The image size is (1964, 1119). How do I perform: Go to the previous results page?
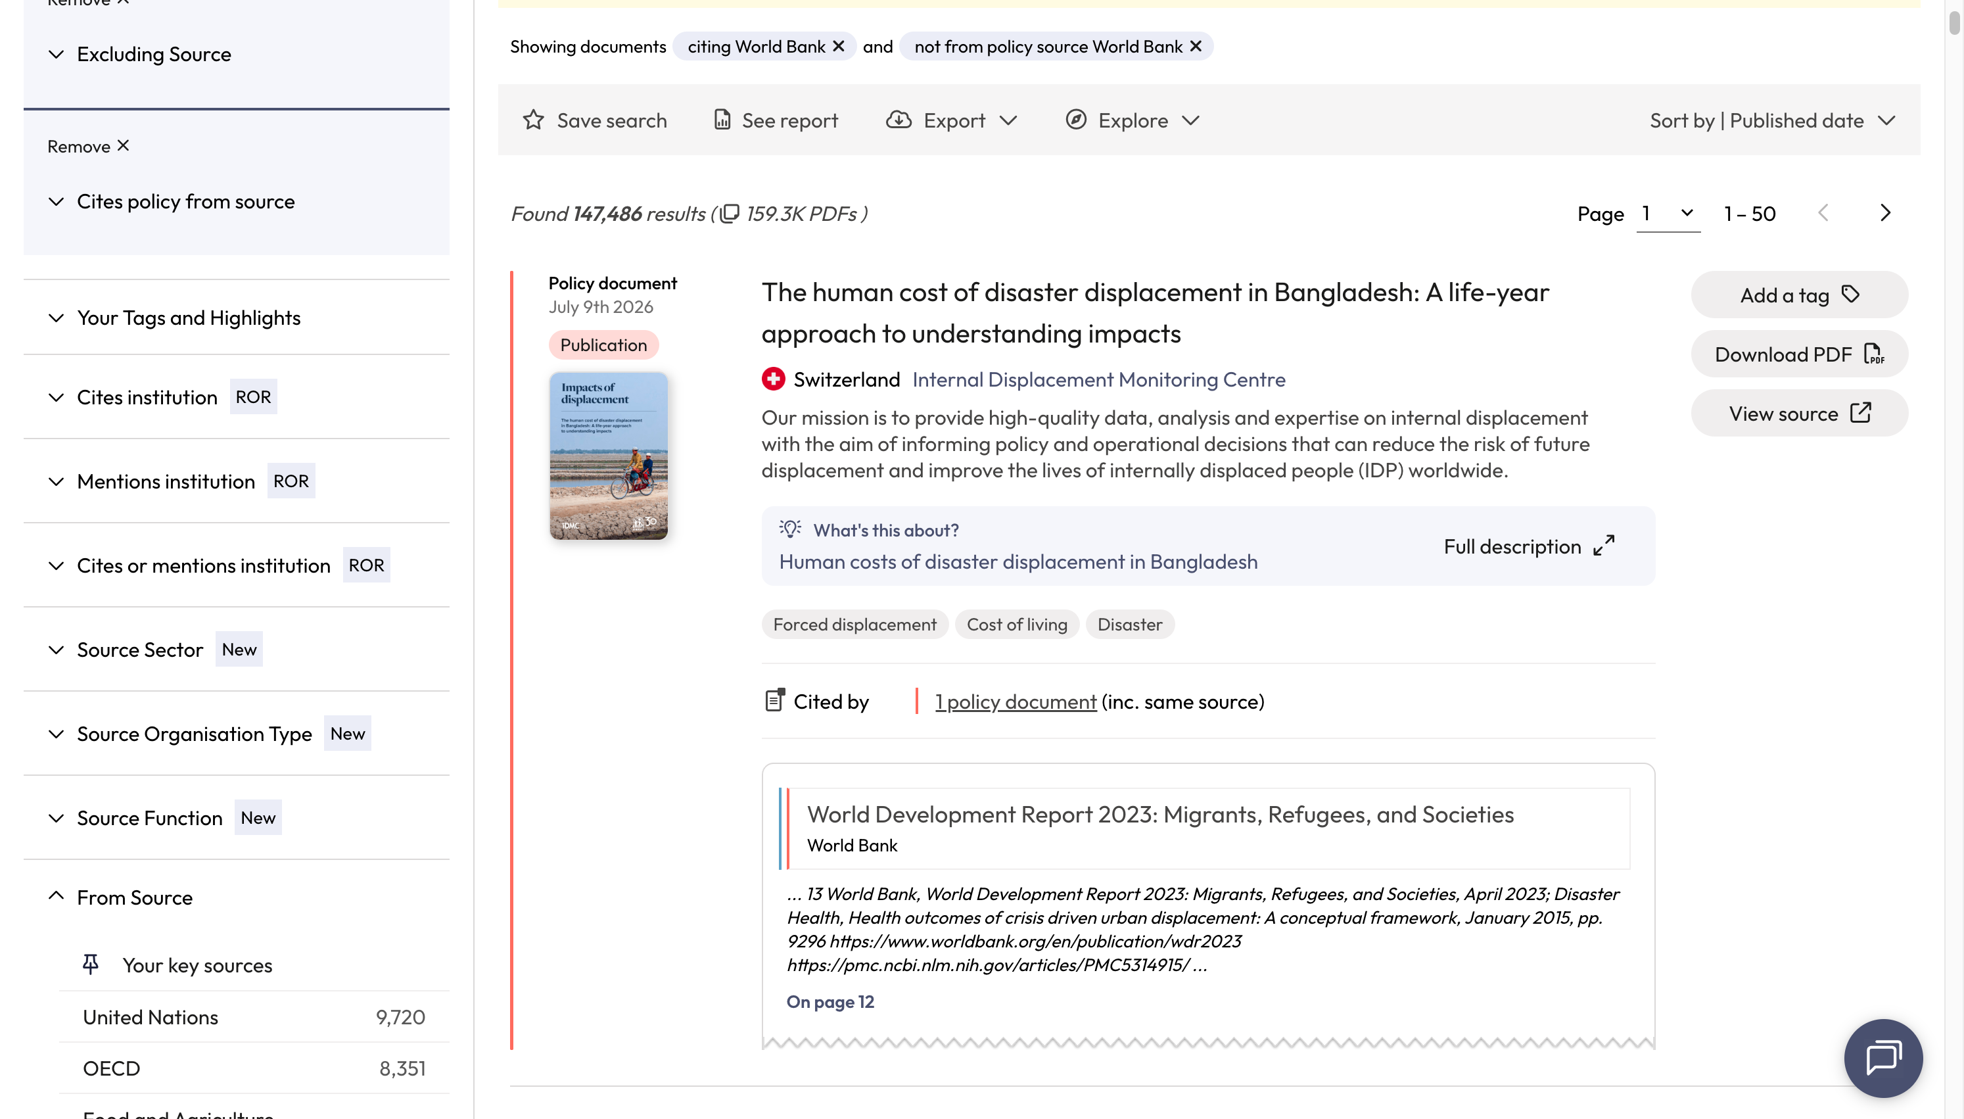pyautogui.click(x=1823, y=213)
